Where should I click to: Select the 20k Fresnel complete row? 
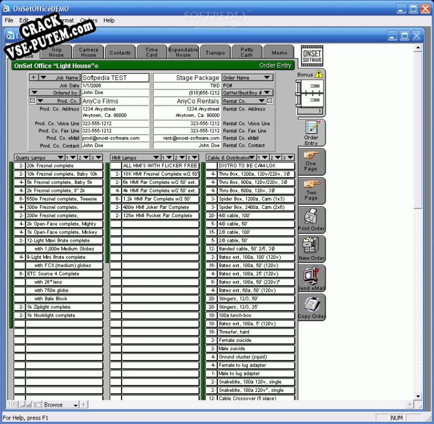(x=59, y=166)
